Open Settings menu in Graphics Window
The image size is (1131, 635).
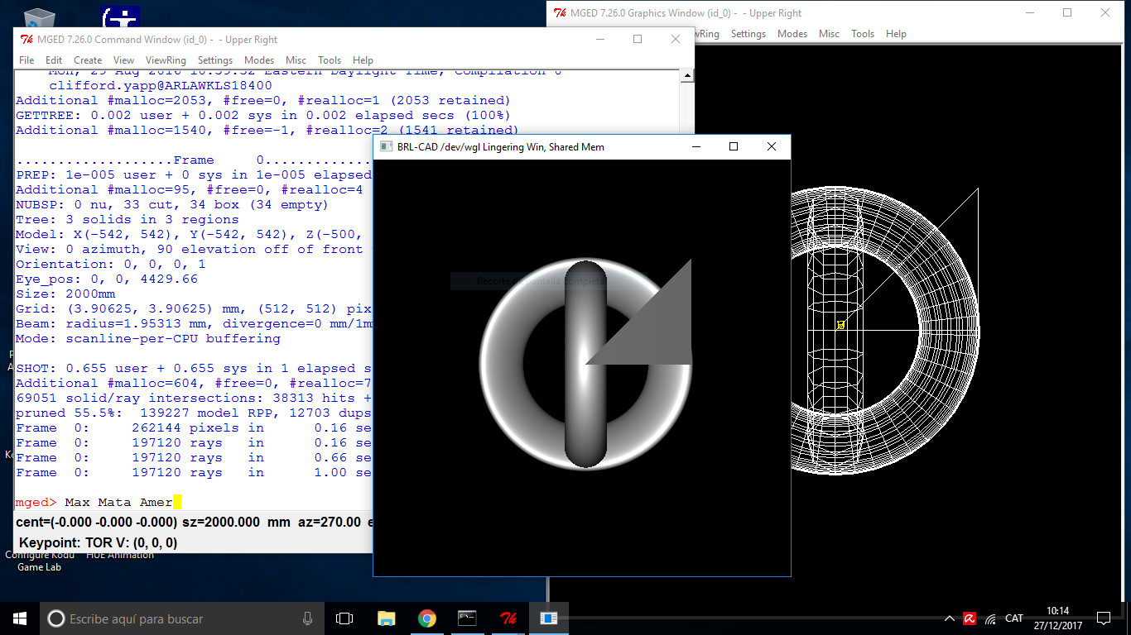coord(748,34)
